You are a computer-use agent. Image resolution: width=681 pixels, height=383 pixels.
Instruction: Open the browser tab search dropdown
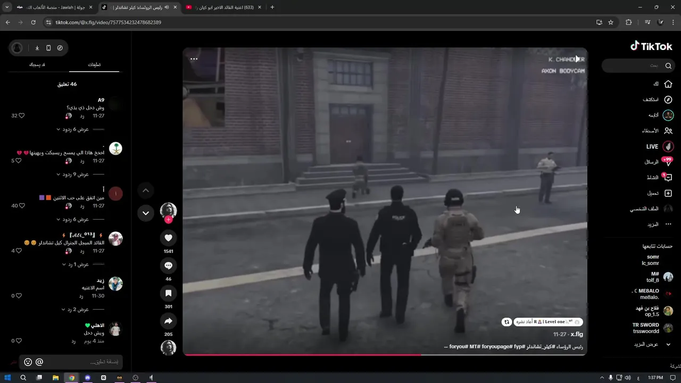point(7,7)
